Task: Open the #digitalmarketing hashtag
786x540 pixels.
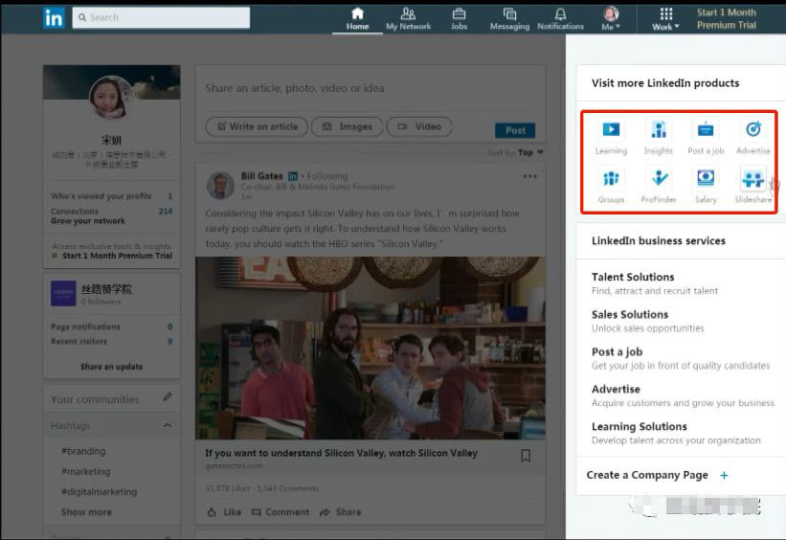Action: [x=99, y=491]
